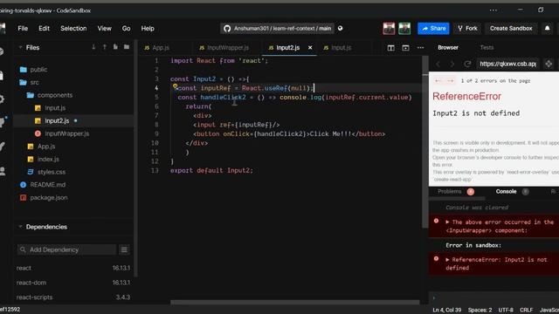
Task: Go forward in preview browser
Action: pos(452,64)
